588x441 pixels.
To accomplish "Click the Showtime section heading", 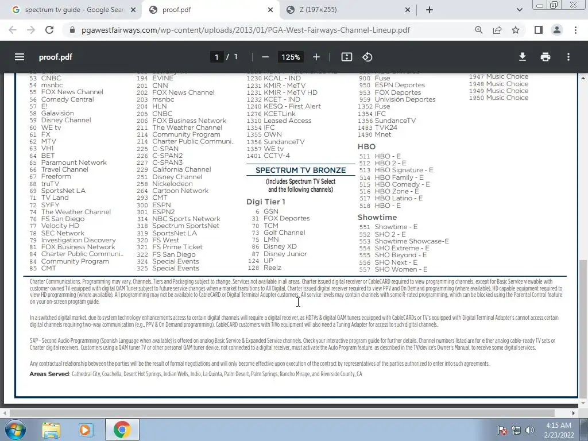I will 377,218.
